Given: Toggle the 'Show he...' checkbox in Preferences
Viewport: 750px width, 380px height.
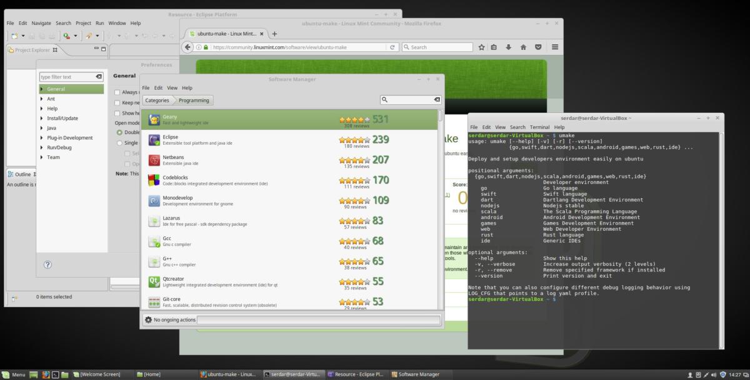Looking at the screenshot, I should coord(117,113).
